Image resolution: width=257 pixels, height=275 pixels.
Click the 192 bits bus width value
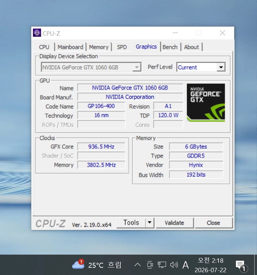pyautogui.click(x=196, y=174)
